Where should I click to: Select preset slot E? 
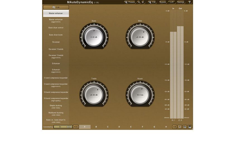131,127
